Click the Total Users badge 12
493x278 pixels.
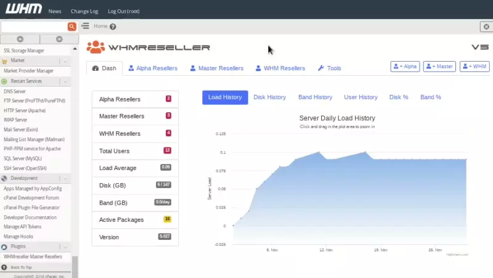tap(167, 150)
